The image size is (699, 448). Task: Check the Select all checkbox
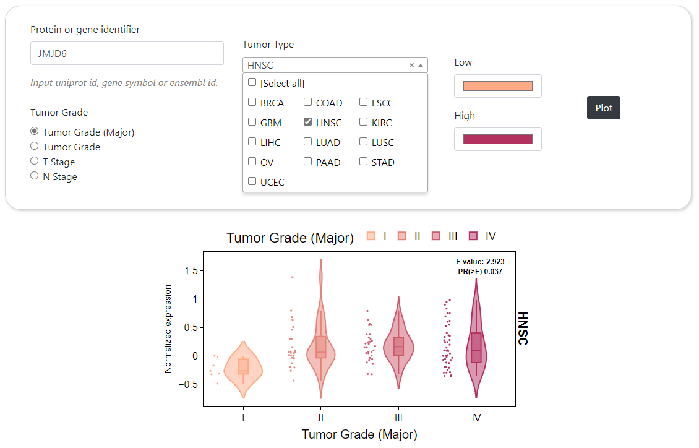pyautogui.click(x=252, y=83)
